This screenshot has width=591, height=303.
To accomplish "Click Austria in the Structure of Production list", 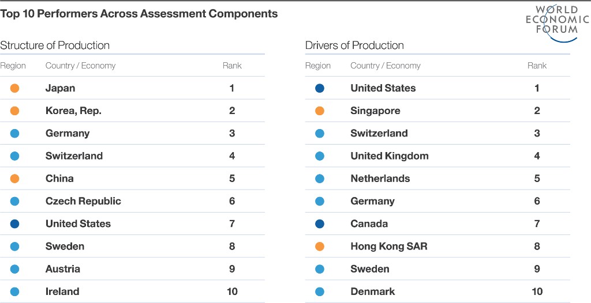I will [62, 269].
